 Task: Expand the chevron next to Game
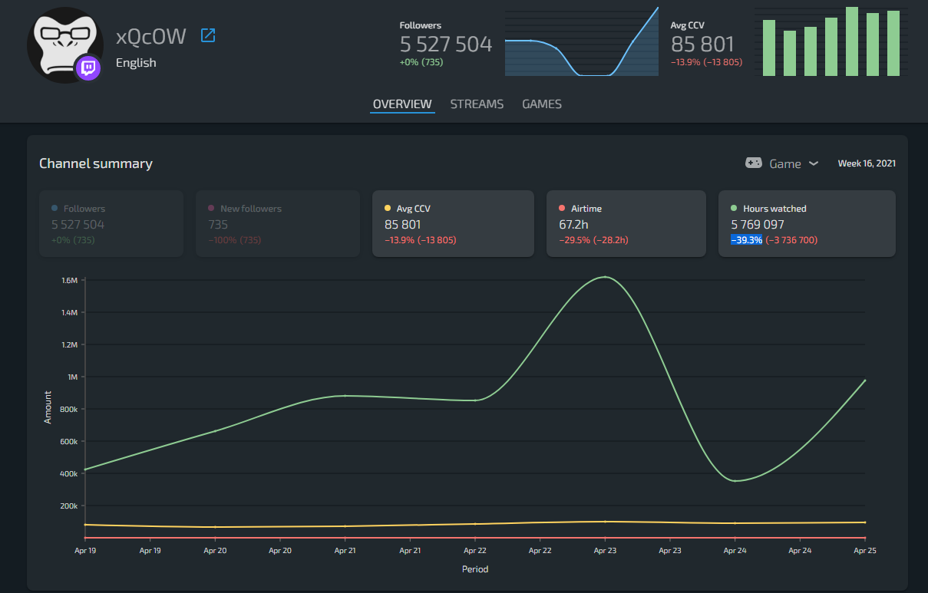coord(814,163)
